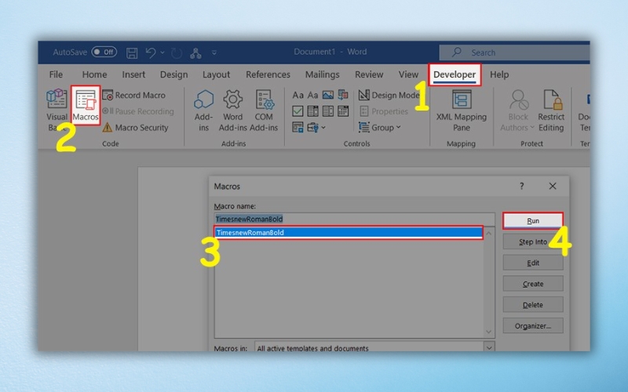Delete the selected macro
Viewport: 628px width, 392px height.
click(x=533, y=305)
